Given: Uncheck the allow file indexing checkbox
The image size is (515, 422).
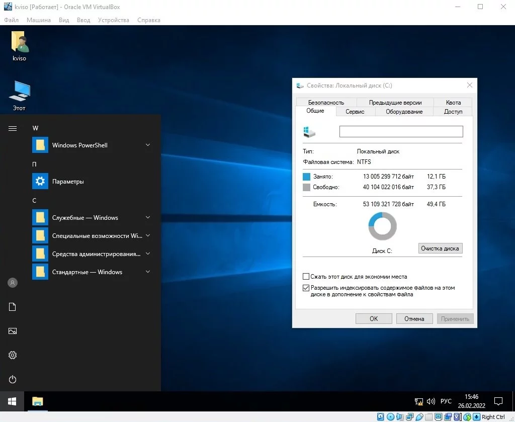Looking at the screenshot, I should coord(306,288).
